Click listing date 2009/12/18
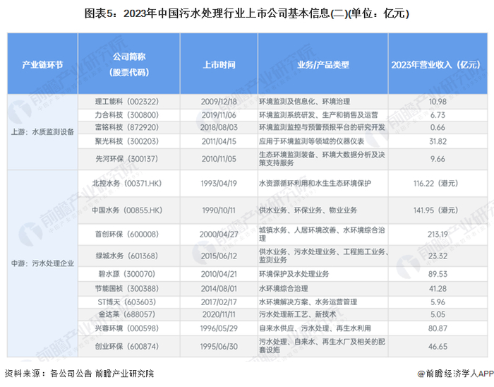 (x=219, y=102)
